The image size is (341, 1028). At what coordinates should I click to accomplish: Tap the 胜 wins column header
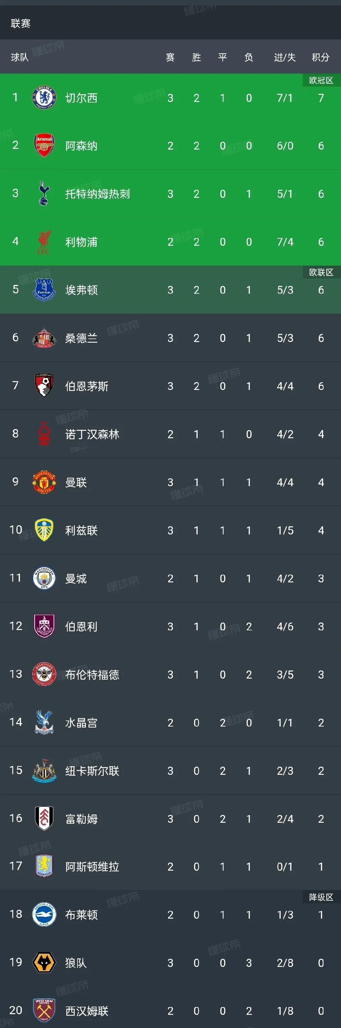click(x=196, y=57)
